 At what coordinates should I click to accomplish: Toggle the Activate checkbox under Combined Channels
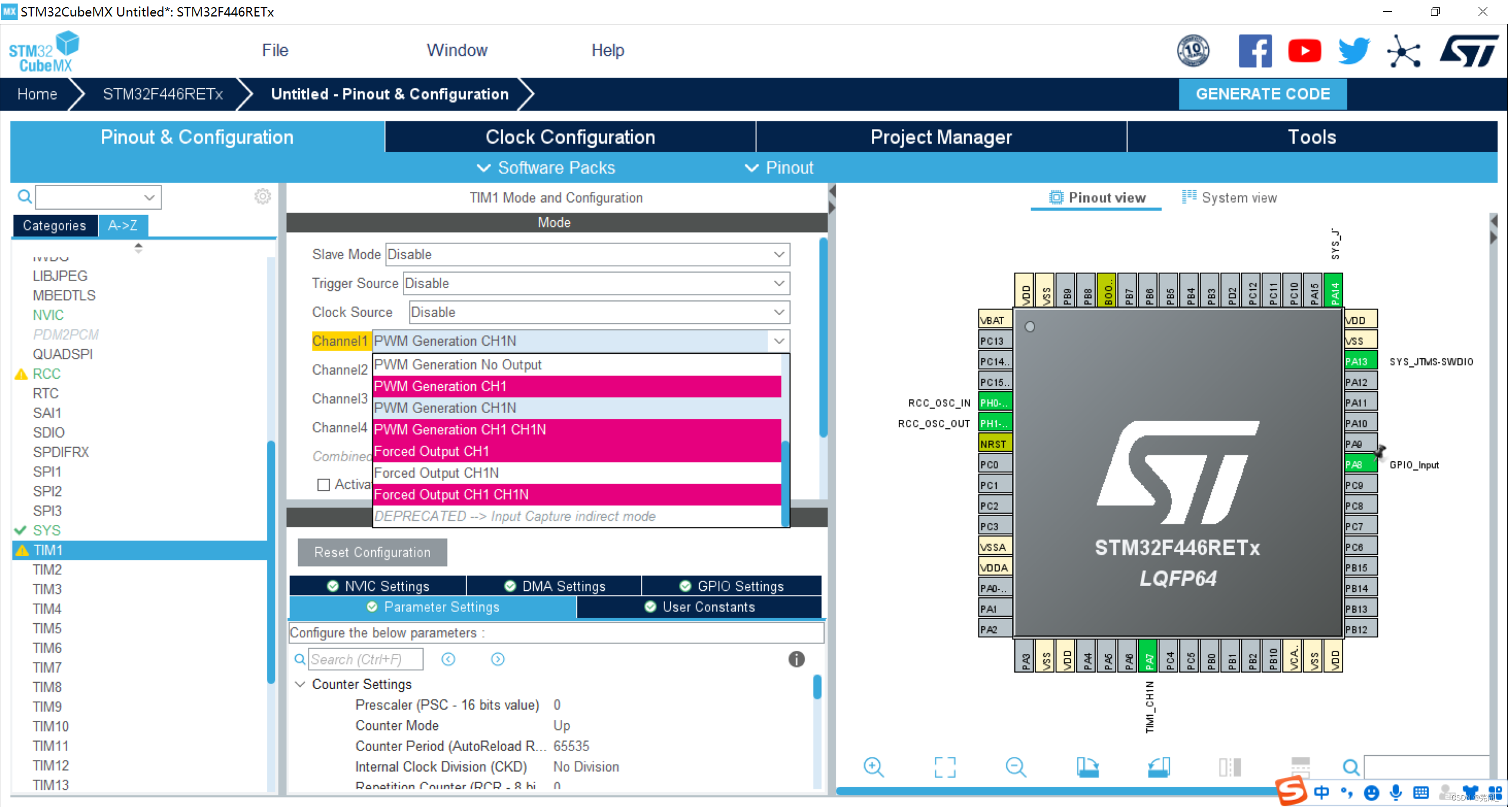click(x=323, y=485)
